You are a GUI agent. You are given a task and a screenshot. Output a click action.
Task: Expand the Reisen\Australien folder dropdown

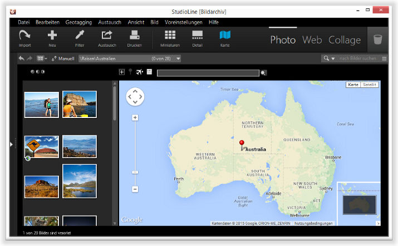point(178,58)
